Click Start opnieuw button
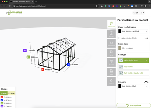 (x=133, y=105)
